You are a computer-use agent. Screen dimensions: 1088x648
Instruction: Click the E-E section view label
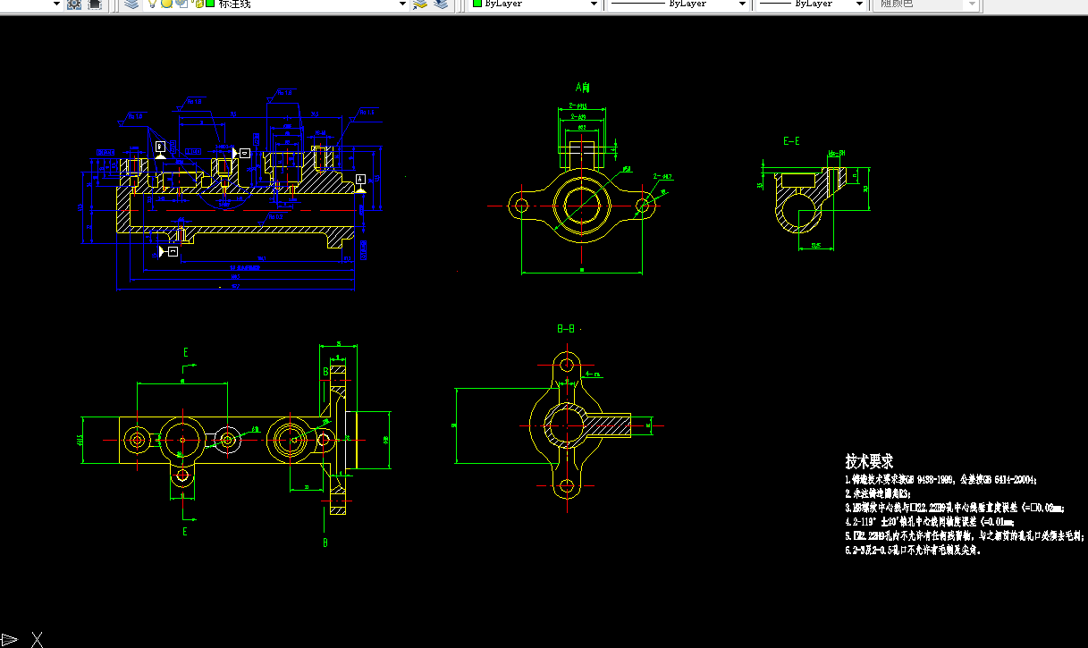[x=791, y=141]
